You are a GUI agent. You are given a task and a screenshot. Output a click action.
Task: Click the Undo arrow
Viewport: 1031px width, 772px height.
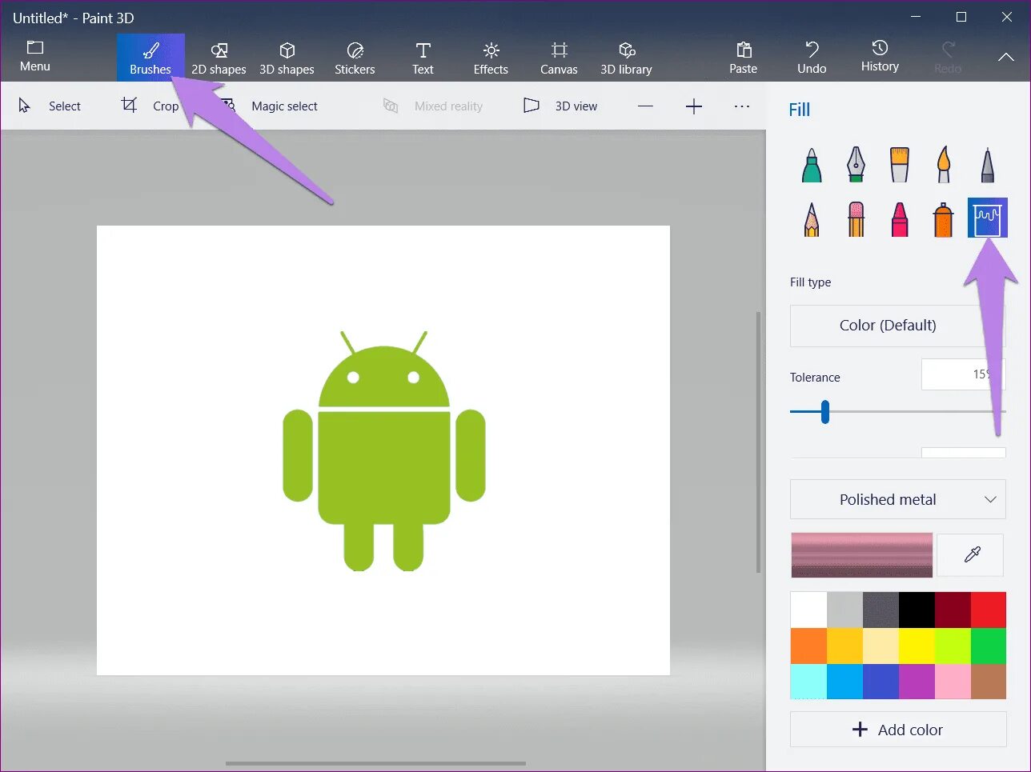coord(812,58)
